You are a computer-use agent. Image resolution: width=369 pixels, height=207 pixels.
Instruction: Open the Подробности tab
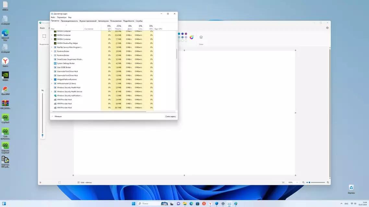point(128,21)
